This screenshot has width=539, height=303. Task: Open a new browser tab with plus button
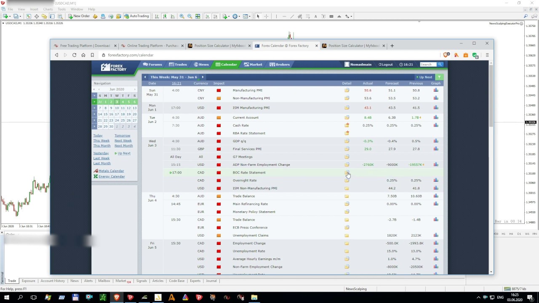[392, 45]
